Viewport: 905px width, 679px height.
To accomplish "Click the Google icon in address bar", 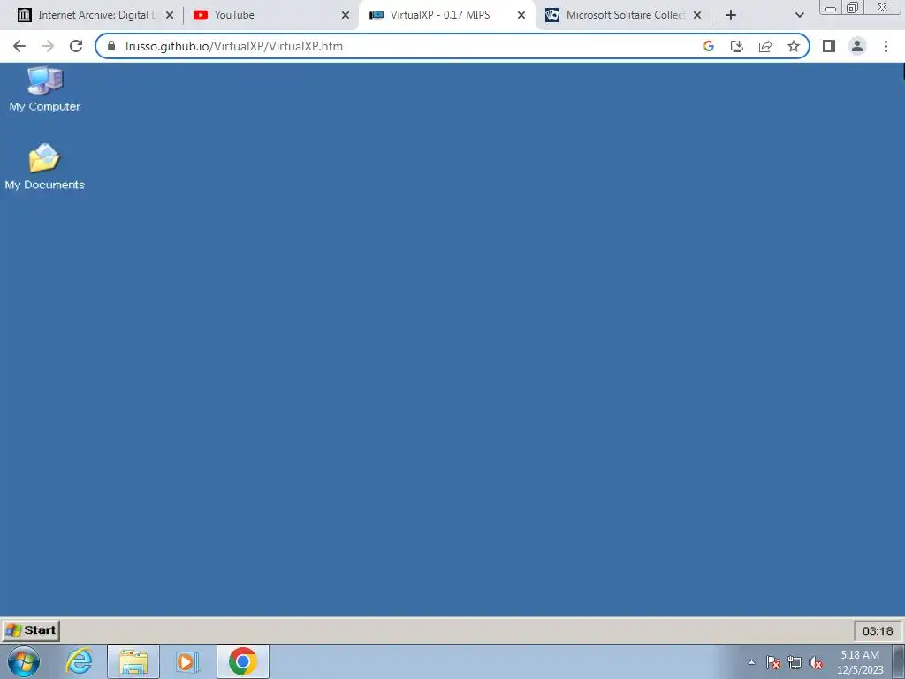I will [x=709, y=46].
